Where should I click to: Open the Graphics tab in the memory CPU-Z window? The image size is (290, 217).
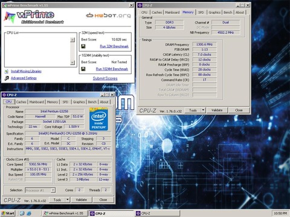click(214, 13)
